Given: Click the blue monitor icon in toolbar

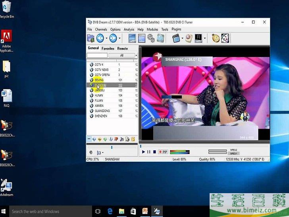Looking at the screenshot, I should pyautogui.click(x=132, y=38).
